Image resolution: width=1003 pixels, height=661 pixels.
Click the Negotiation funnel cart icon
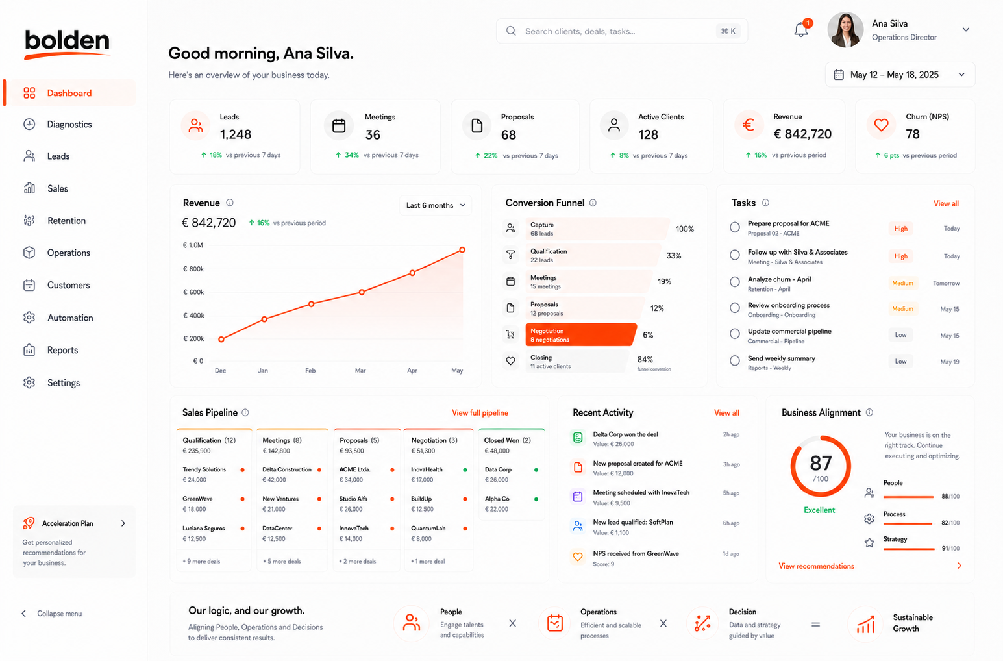(x=511, y=334)
